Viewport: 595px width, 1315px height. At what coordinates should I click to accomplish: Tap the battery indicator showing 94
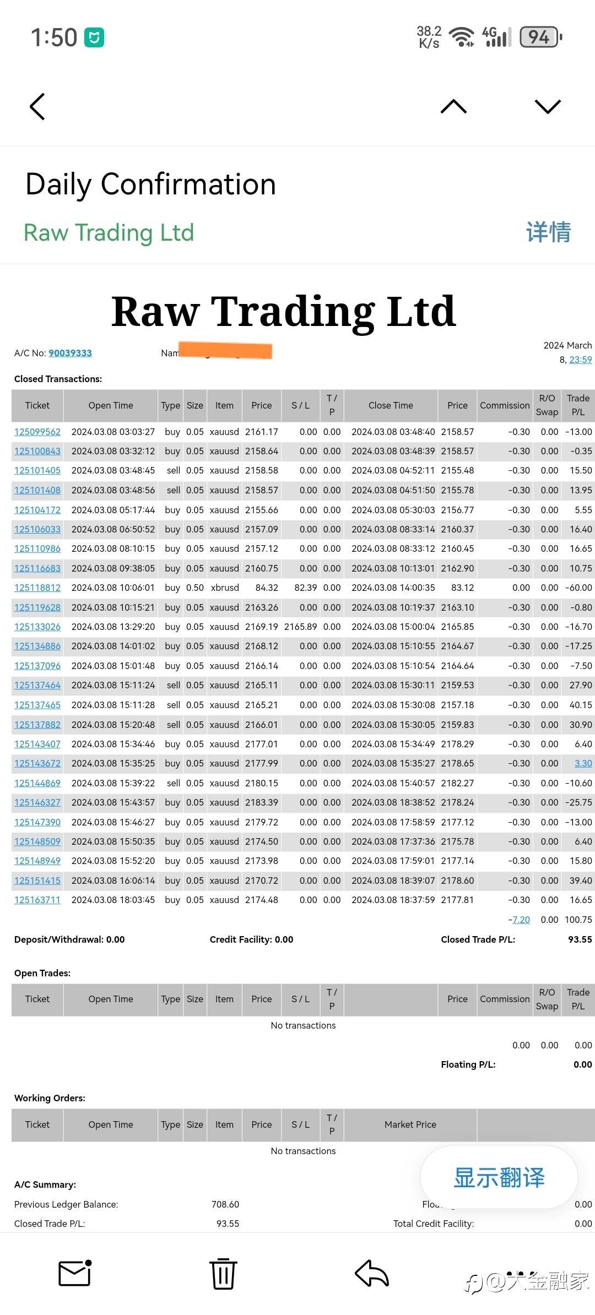541,37
